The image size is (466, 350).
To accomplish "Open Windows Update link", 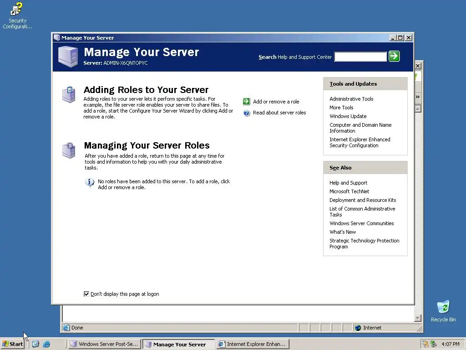I will click(x=348, y=116).
